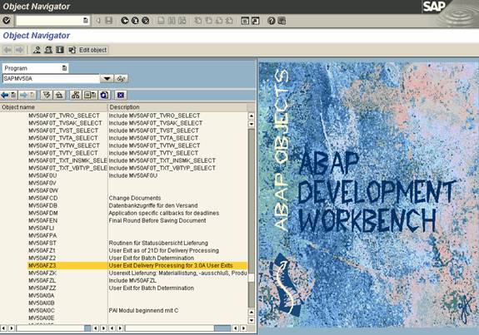Click the two-person icon in application toolbar
Image resolution: width=479 pixels, height=335 pixels.
click(x=48, y=50)
